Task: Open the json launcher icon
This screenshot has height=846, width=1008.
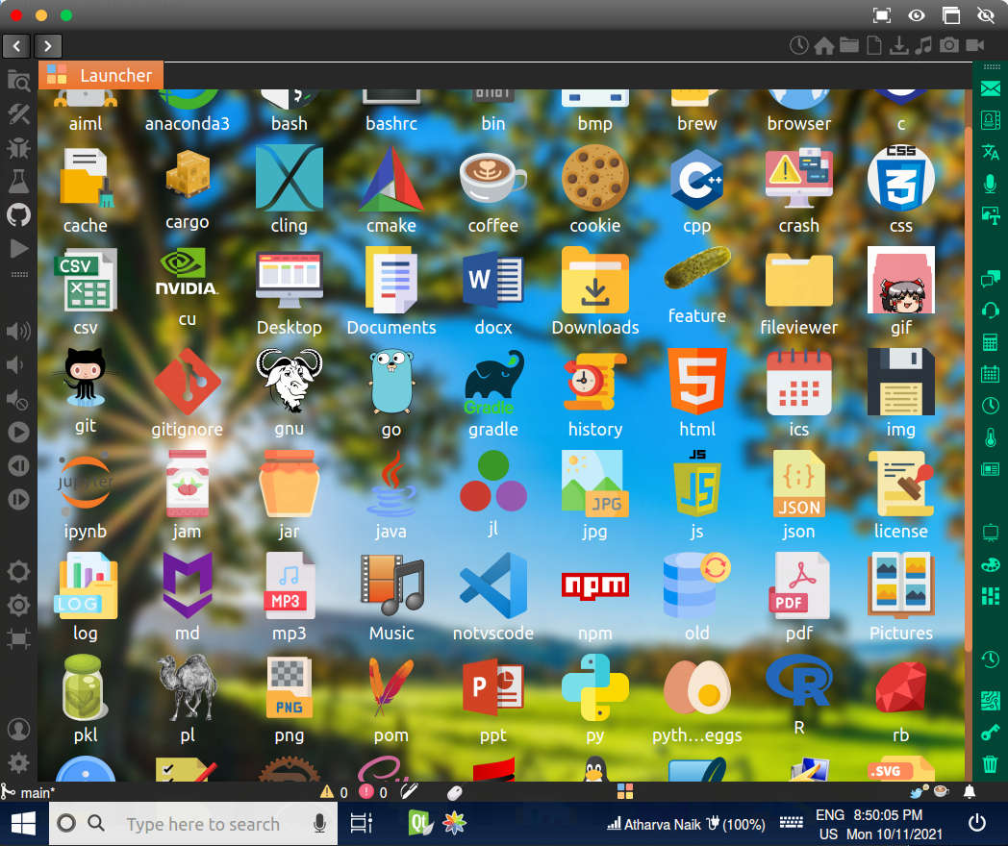Action: pyautogui.click(x=799, y=484)
